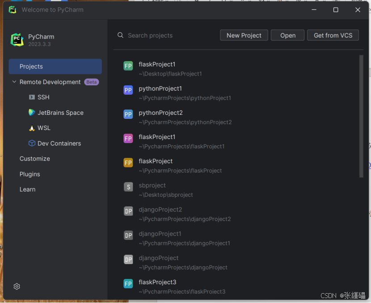Click teal FP icon of flaskProject3
The image size is (371, 303).
128,284
